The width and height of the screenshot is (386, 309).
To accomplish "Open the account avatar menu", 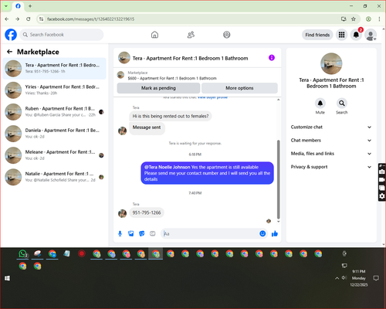I will (371, 35).
